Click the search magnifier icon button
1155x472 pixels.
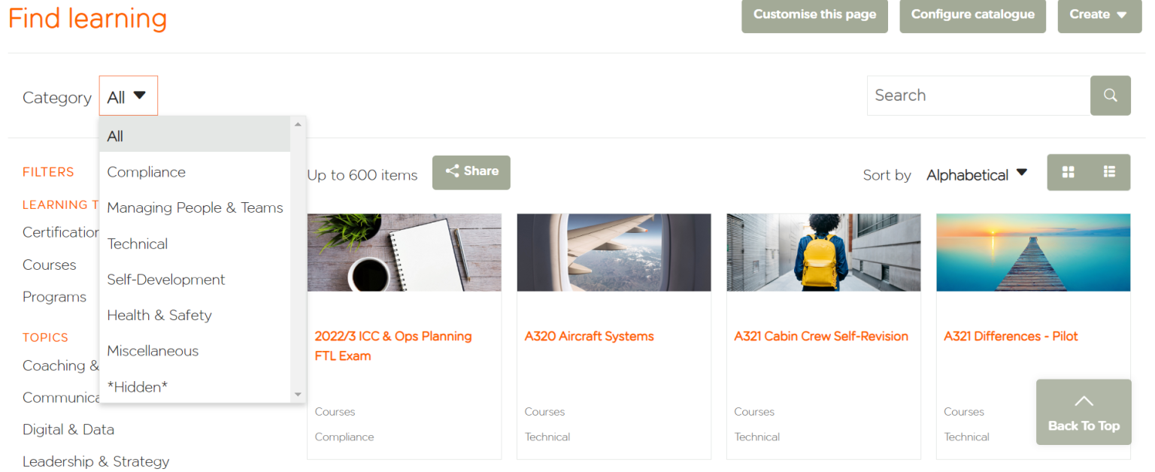click(1110, 95)
